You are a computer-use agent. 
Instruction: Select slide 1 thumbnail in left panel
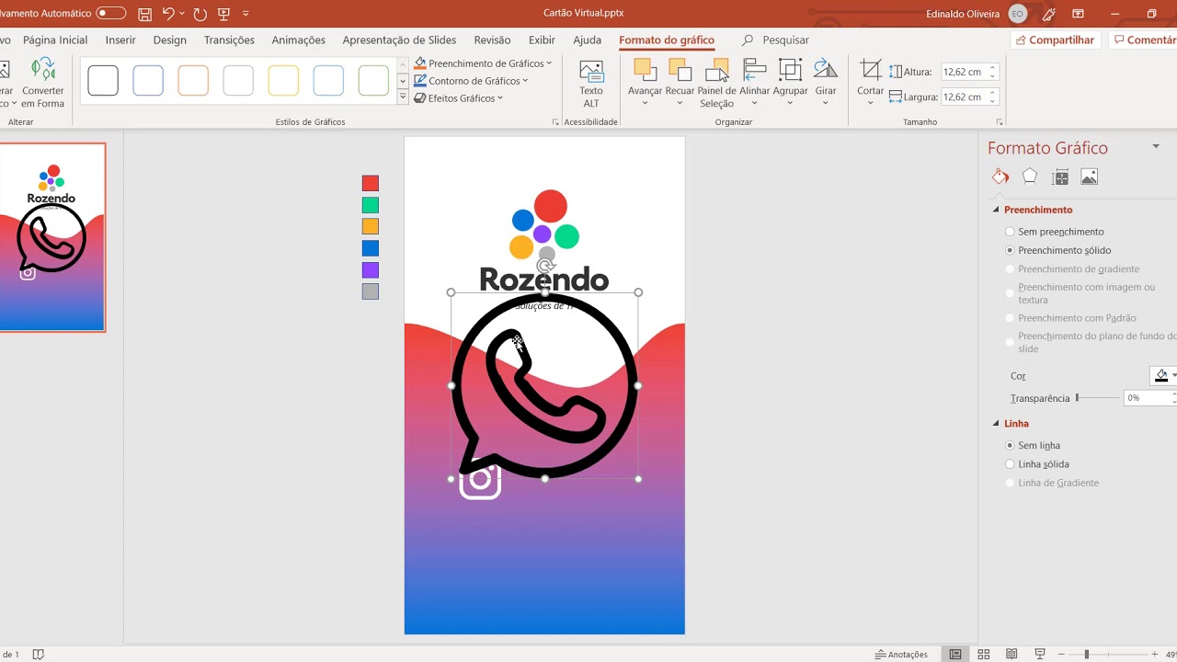click(x=52, y=237)
